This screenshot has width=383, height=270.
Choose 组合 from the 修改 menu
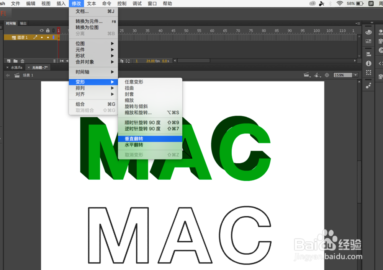[x=93, y=104]
